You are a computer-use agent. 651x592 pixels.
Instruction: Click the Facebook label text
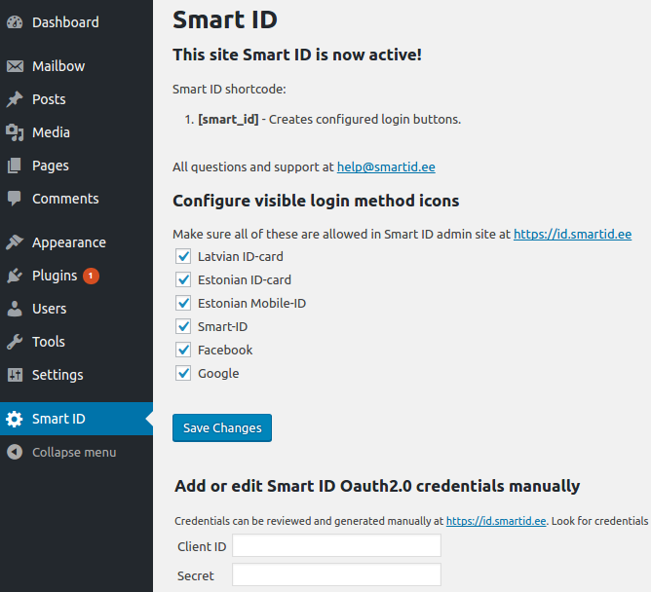[x=225, y=351]
